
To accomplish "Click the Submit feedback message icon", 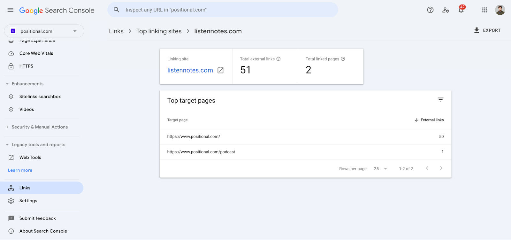I will [x=11, y=218].
